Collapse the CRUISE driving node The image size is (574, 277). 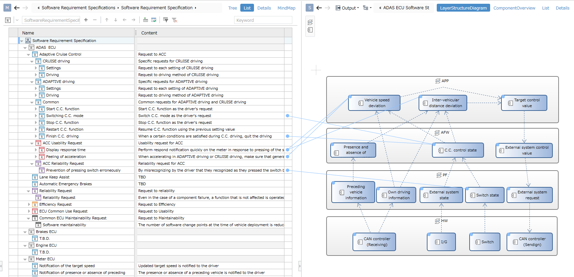pyautogui.click(x=32, y=61)
